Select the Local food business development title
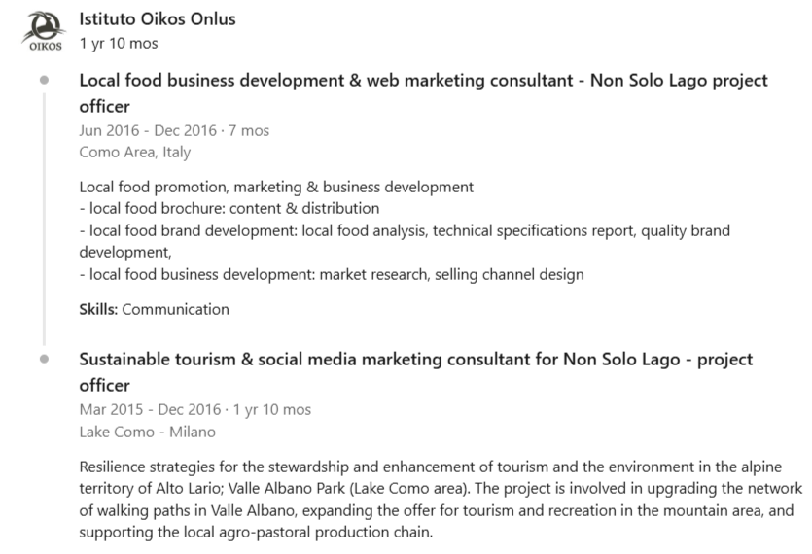Screen dimensions: 812x554 pos(423,93)
